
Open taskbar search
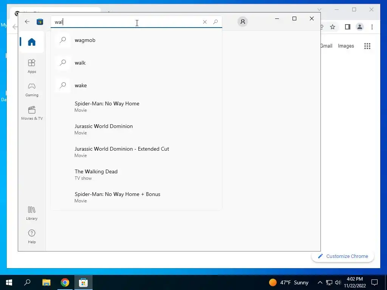[x=27, y=282]
